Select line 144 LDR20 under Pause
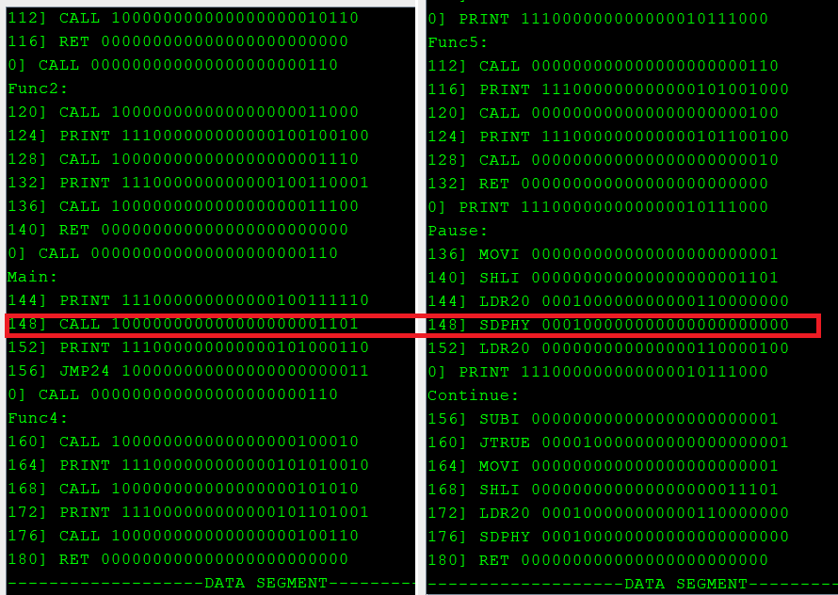 [x=608, y=301]
